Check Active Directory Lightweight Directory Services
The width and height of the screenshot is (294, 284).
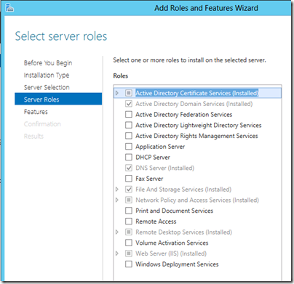pos(129,125)
